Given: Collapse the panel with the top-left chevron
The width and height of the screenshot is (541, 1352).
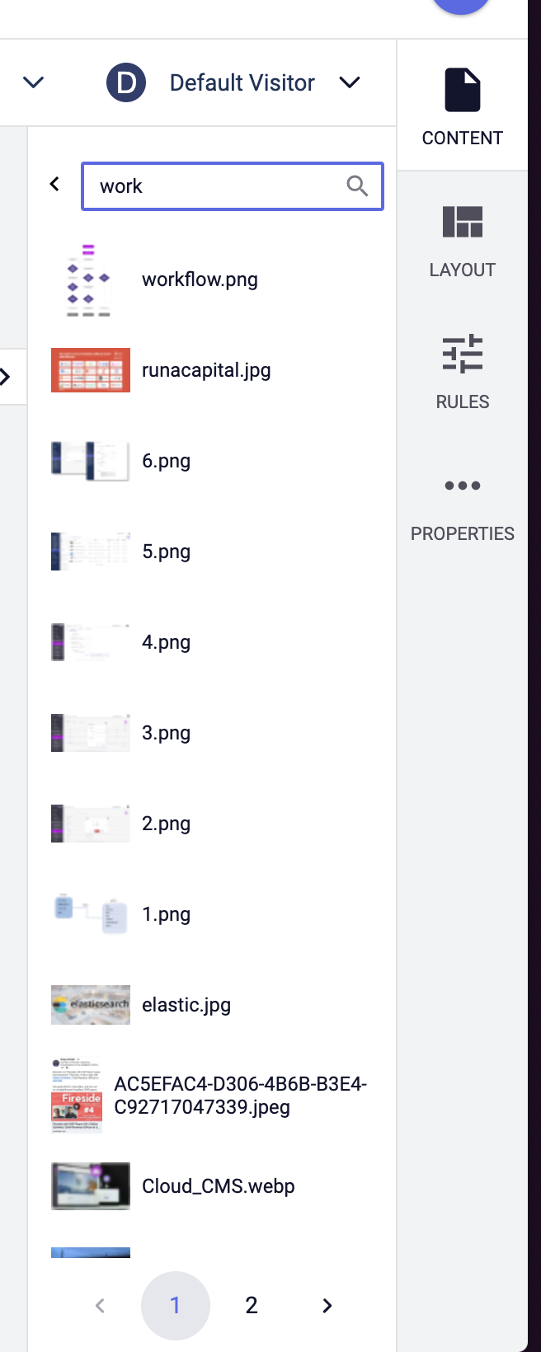Looking at the screenshot, I should tap(32, 82).
